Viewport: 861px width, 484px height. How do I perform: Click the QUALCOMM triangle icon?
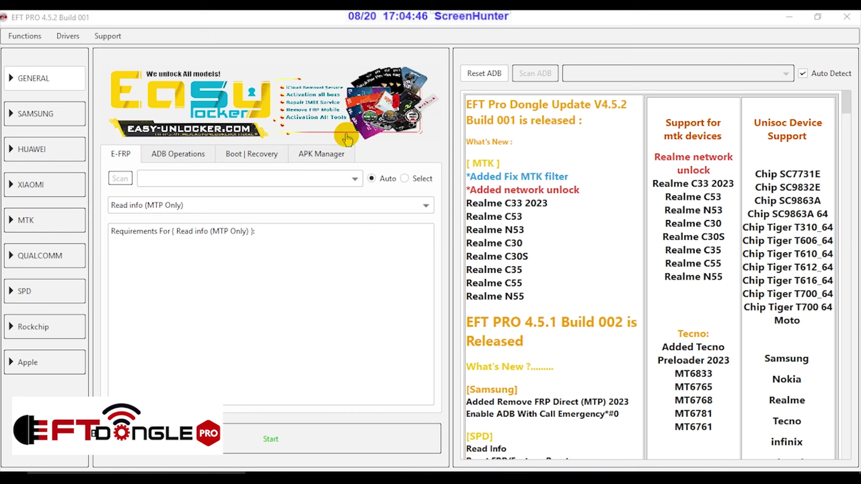point(11,255)
